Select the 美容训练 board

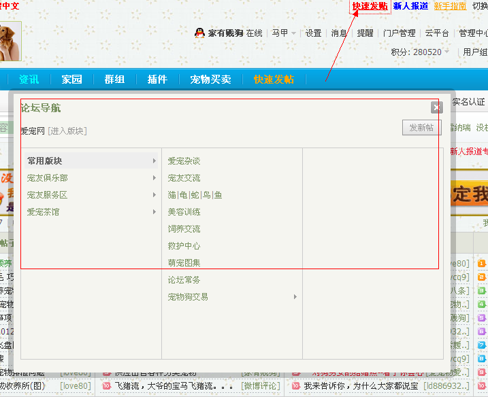[184, 211]
